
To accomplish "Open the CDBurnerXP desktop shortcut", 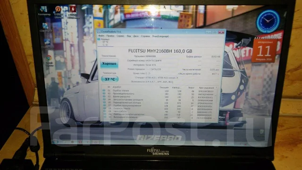I will pyautogui.click(x=46, y=27).
